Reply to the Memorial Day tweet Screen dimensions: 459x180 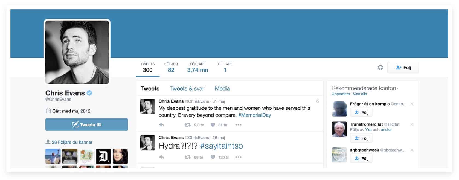162,125
